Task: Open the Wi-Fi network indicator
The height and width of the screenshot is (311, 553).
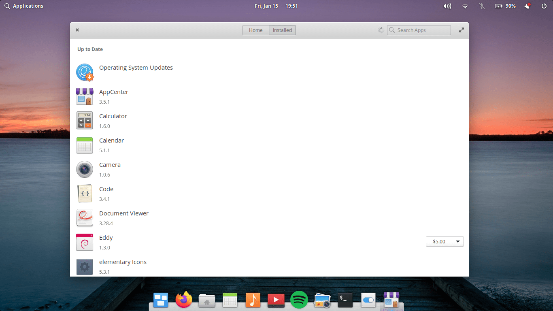Action: [465, 6]
